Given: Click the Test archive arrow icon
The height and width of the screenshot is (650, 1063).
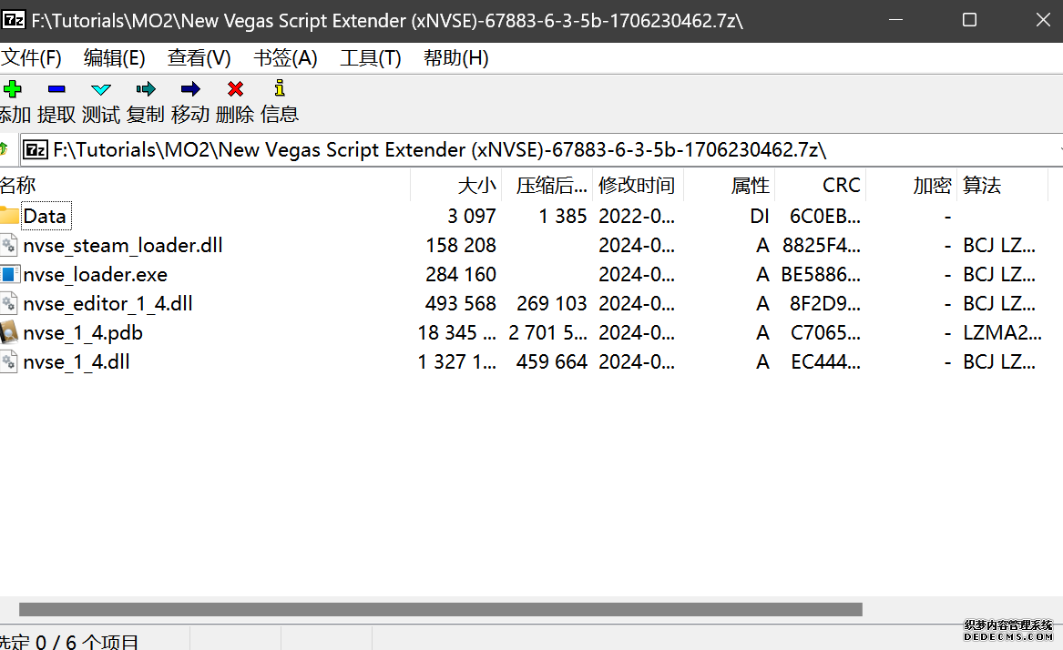Looking at the screenshot, I should (x=101, y=89).
